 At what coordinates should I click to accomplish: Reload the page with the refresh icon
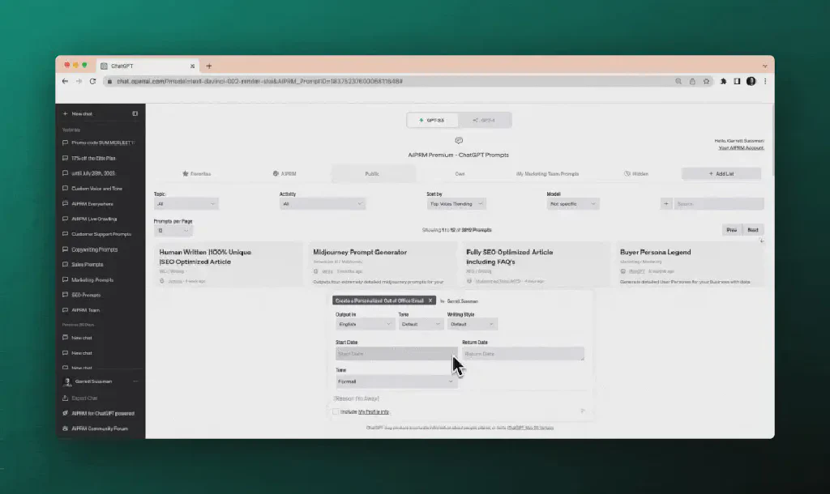(92, 82)
